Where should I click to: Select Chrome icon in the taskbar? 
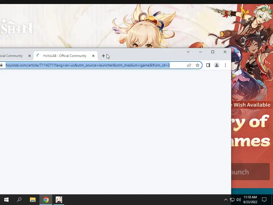(46, 200)
